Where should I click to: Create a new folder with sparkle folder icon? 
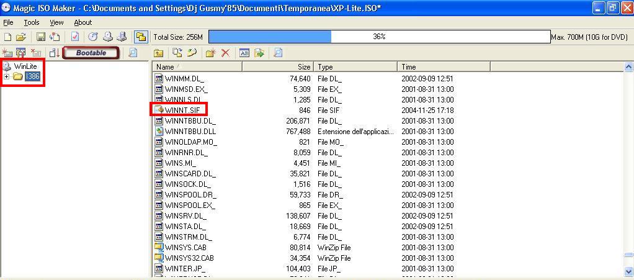tap(211, 53)
